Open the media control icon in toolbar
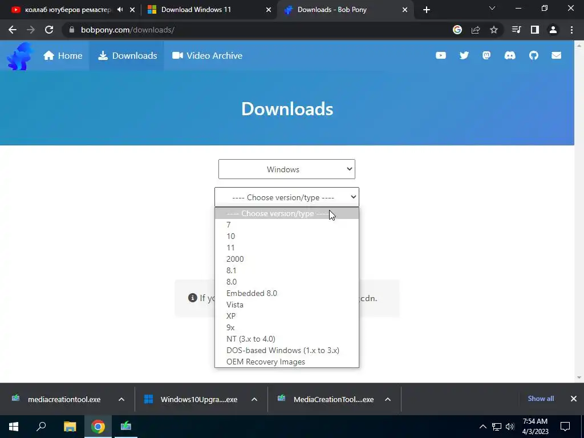This screenshot has height=438, width=584. coord(516,30)
